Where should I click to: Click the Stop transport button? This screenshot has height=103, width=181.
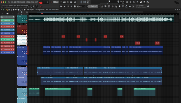[x=47, y=2]
